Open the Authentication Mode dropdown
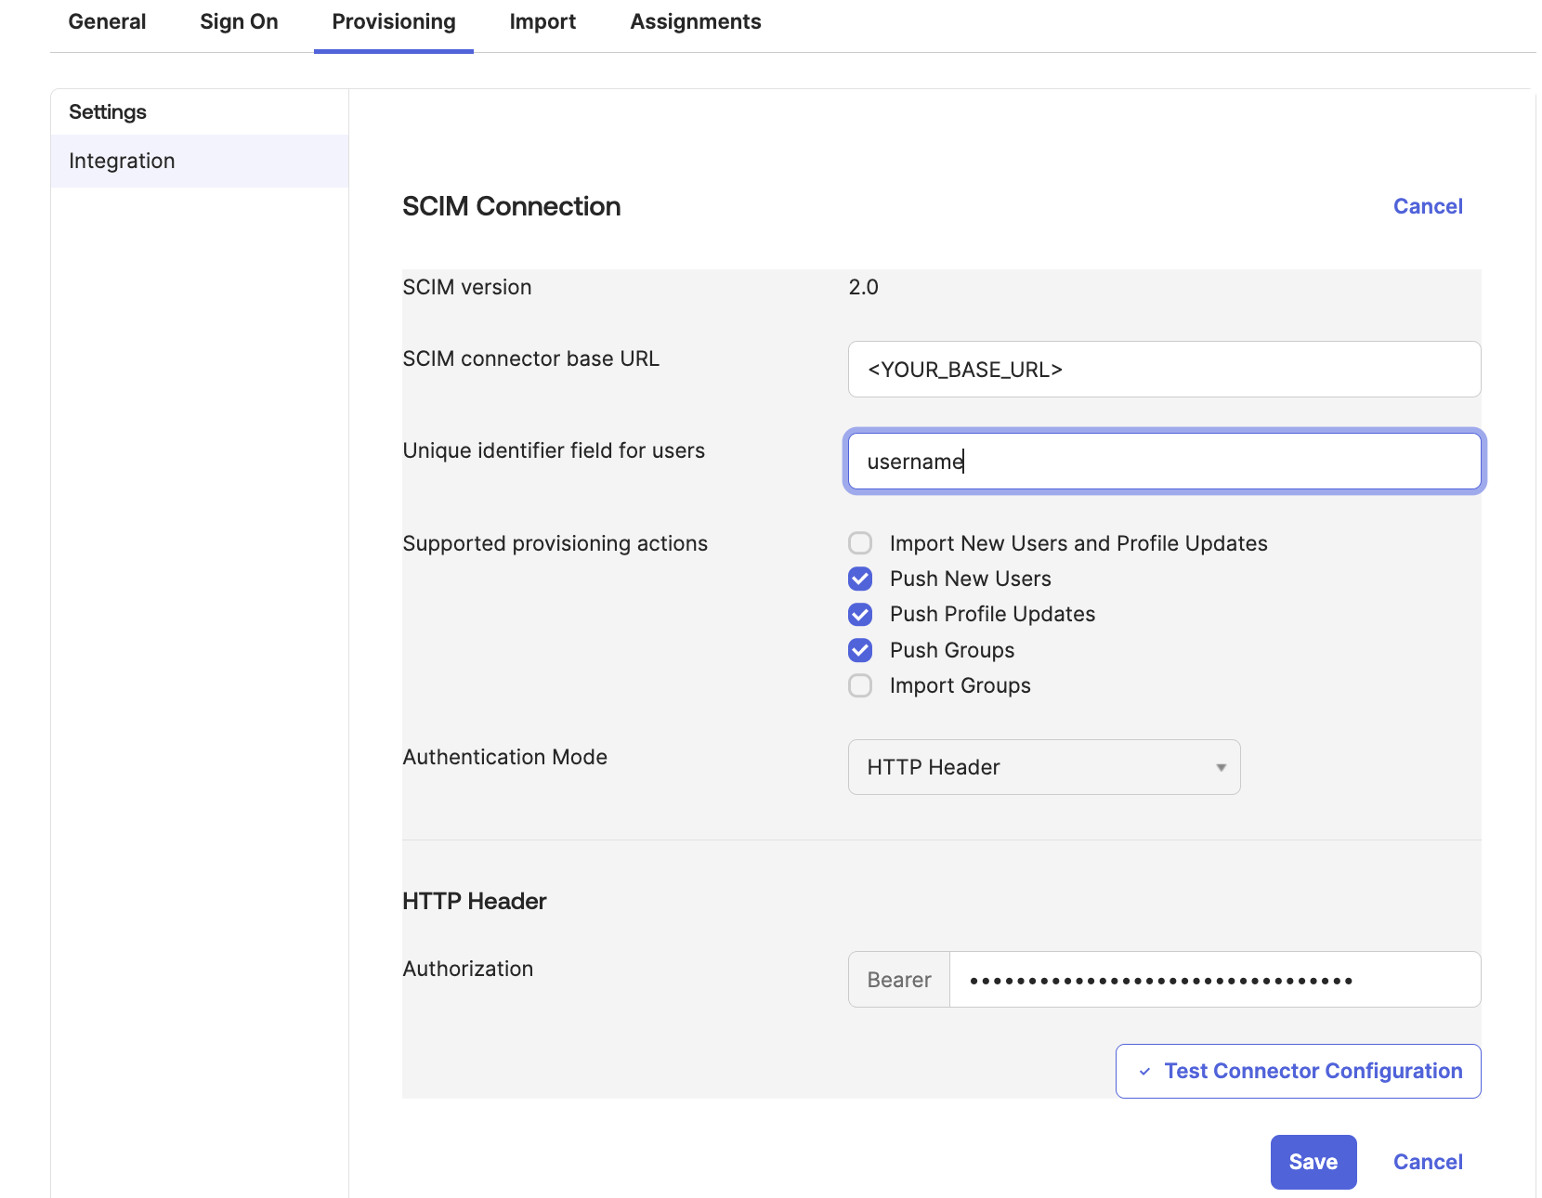 [x=1043, y=767]
